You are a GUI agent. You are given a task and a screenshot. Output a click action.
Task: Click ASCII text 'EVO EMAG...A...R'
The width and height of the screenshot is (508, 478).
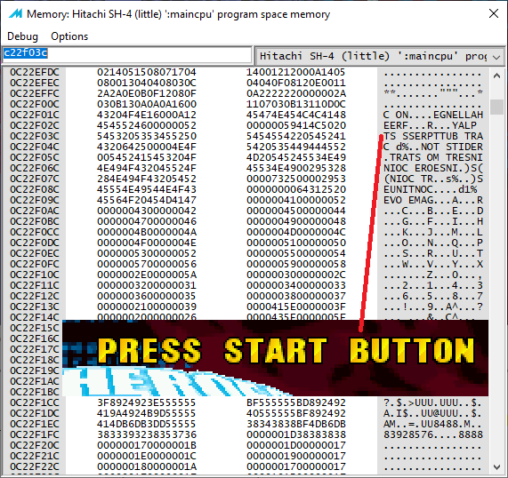click(433, 200)
